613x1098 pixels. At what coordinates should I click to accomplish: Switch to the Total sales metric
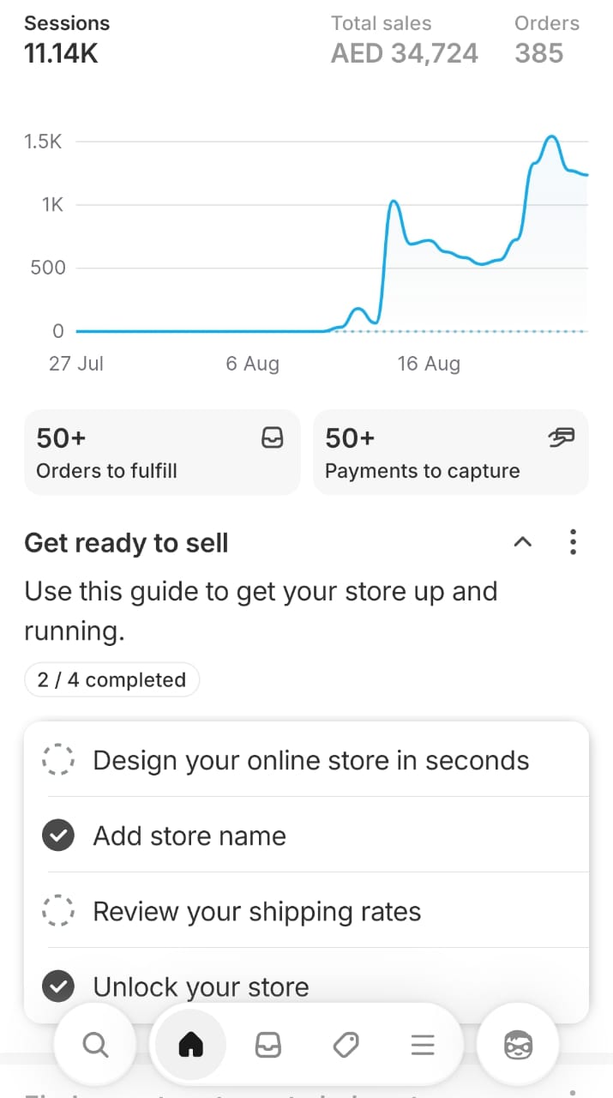(404, 39)
